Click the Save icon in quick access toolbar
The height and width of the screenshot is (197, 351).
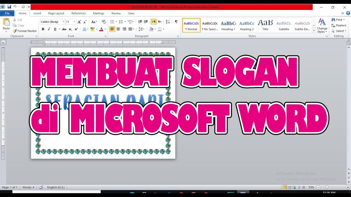click(x=9, y=7)
